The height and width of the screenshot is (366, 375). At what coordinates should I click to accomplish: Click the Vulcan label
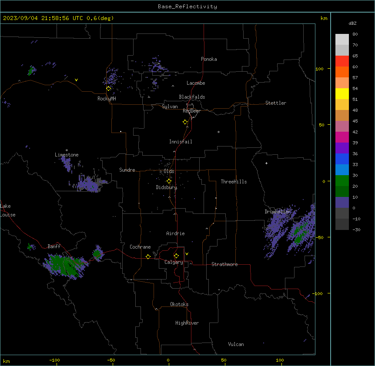coord(236,344)
